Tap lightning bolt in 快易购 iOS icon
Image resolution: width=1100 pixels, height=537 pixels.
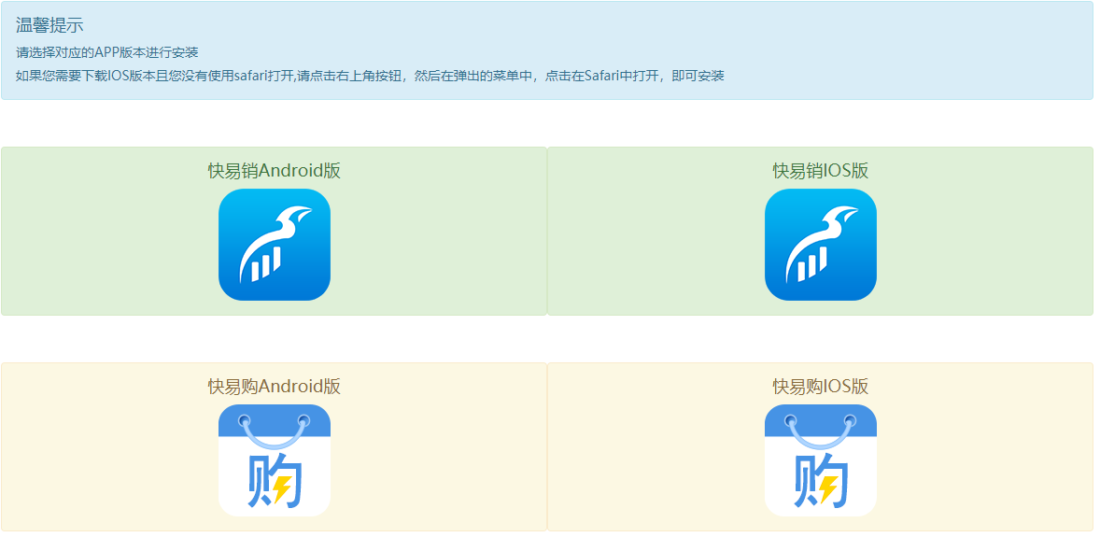tap(828, 487)
